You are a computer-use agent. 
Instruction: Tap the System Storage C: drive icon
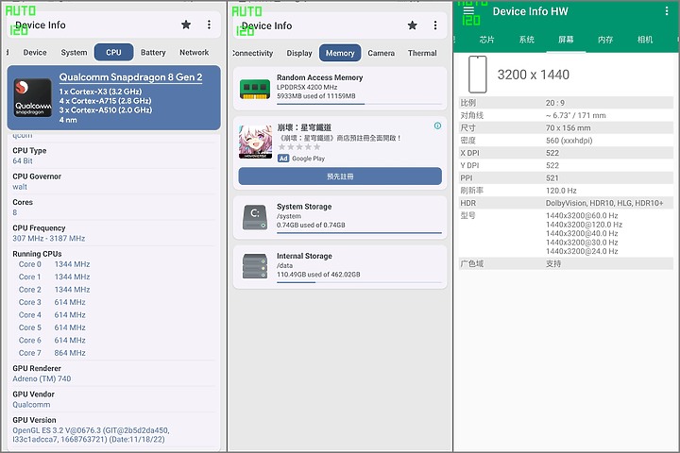pos(255,217)
